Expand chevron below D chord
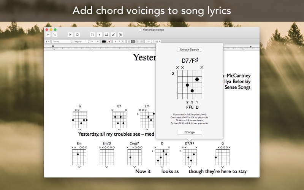This screenshot has width=304, height=190. pos(162,167)
